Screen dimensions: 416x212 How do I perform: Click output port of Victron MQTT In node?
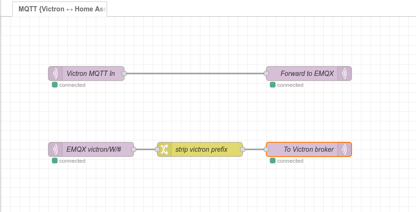124,74
